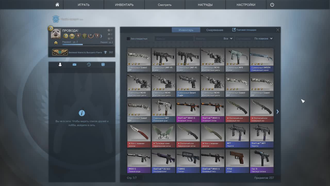Go to the home screen icon
Image resolution: width=330 pixels, height=186 pixels.
(57, 5)
